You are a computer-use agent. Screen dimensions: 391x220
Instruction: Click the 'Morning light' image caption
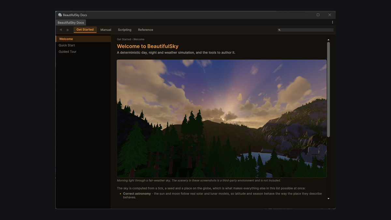point(199,181)
